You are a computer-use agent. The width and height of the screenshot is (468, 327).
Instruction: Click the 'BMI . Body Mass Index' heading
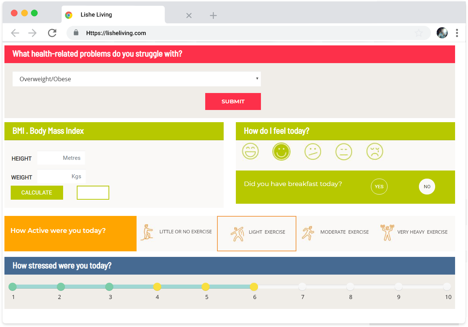[48, 131]
